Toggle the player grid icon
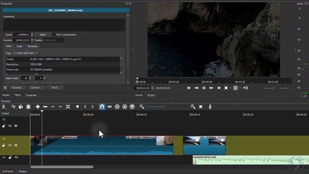Screen dimensions: 309x174 tap(236, 88)
